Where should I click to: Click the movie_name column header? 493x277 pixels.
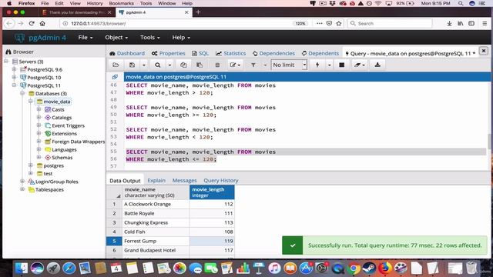pyautogui.click(x=156, y=192)
